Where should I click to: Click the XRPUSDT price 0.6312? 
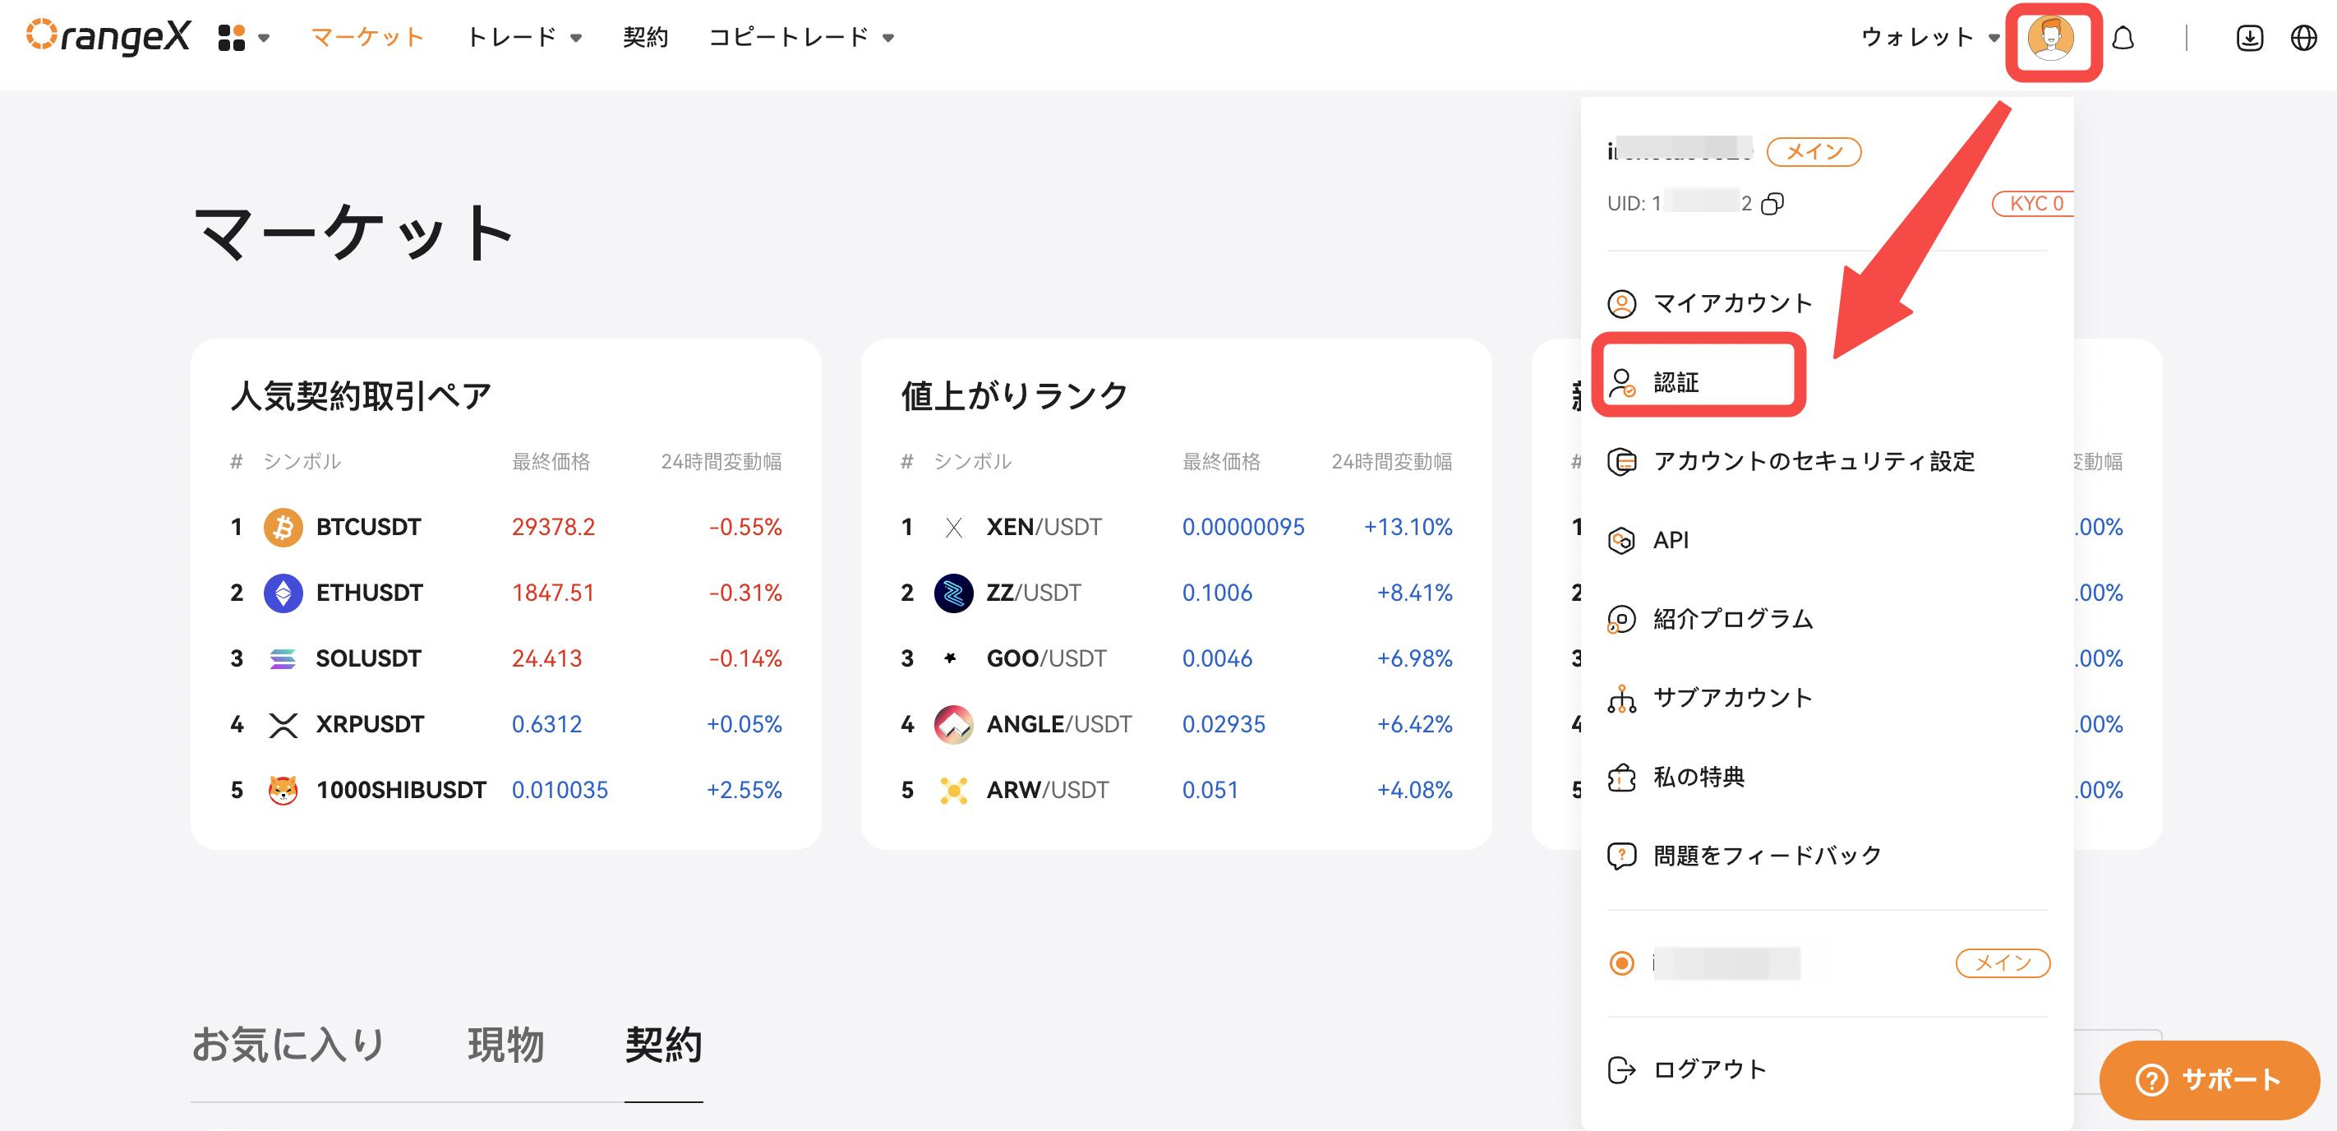546,724
